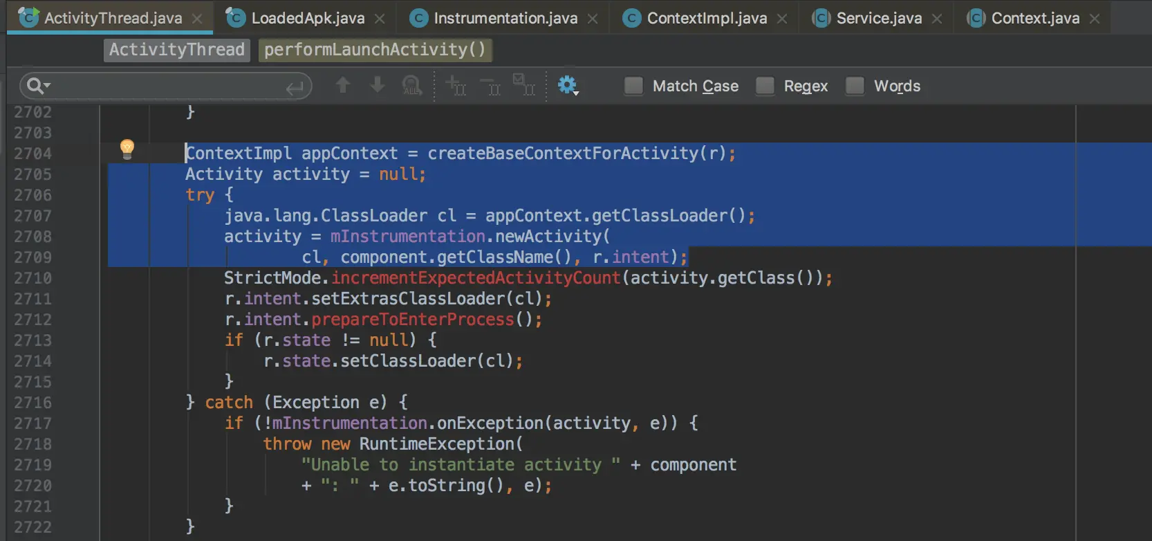Focus the search text field
The image size is (1152, 541).
coord(166,86)
